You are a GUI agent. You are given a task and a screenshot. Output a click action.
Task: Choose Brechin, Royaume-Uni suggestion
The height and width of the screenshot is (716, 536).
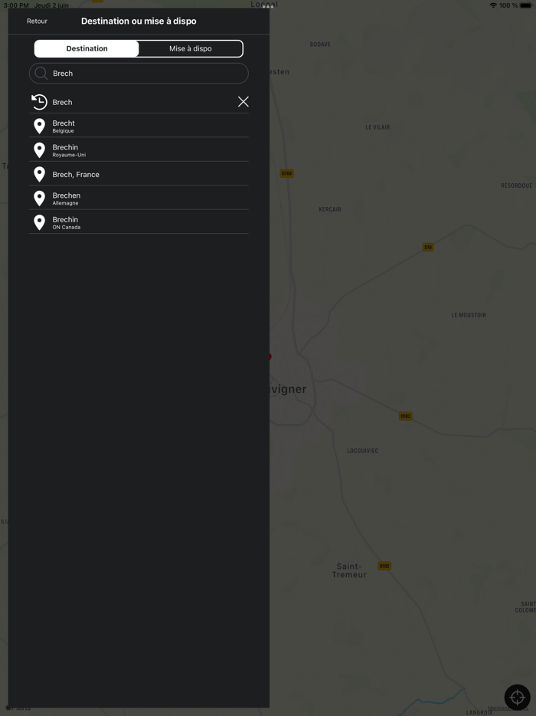click(x=139, y=149)
